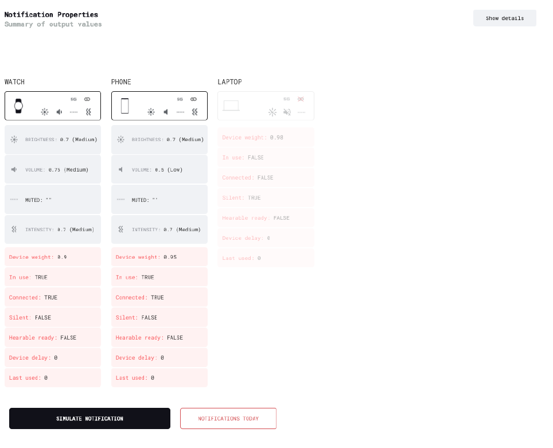553x448 pixels.
Task: Click the link icon in the Watch card
Action: [x=87, y=99]
